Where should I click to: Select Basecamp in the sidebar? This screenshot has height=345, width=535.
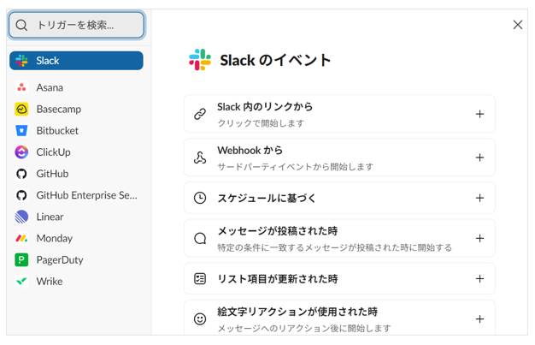click(x=76, y=109)
